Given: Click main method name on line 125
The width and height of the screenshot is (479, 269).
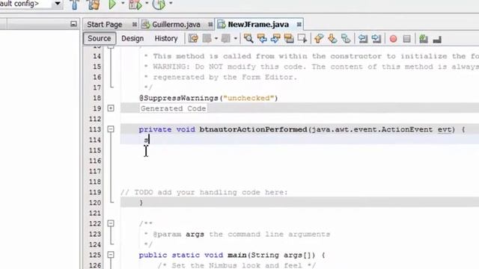Looking at the screenshot, I should (237, 255).
